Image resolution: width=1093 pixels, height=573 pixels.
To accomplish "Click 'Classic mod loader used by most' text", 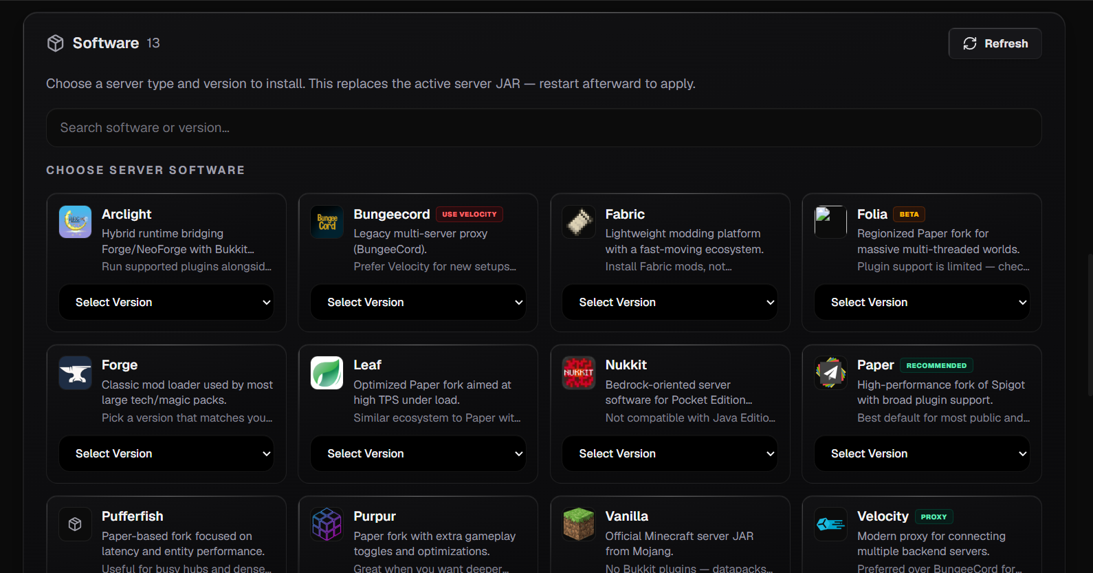I will click(x=187, y=385).
